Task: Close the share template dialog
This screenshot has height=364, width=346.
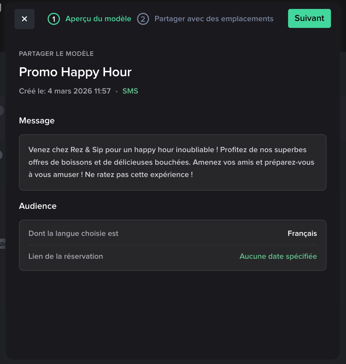Action: pos(25,19)
